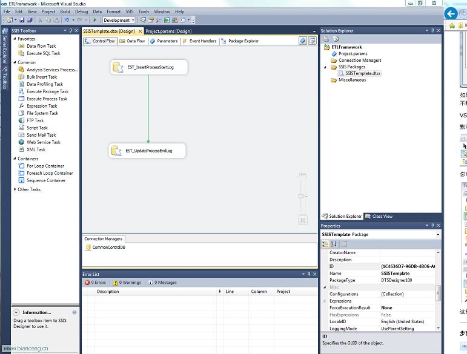The width and height of the screenshot is (467, 354).
Task: Adjust the canvas zoom slider handle
Action: click(301, 196)
